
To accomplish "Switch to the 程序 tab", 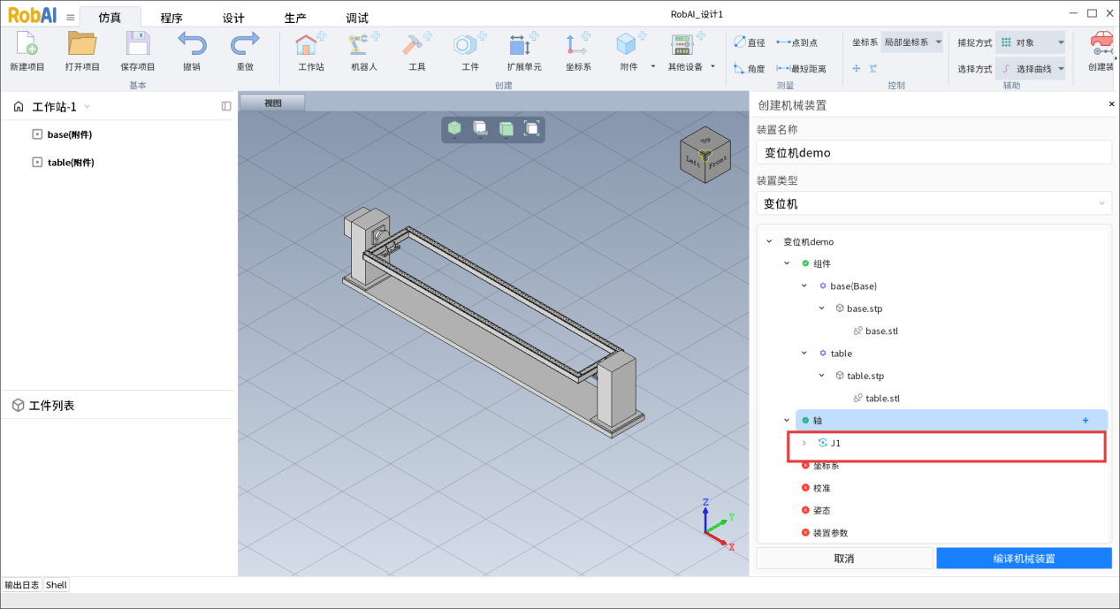I will point(171,18).
